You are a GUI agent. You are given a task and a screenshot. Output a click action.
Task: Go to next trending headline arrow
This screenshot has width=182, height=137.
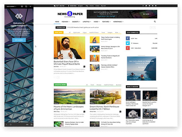point(155,27)
